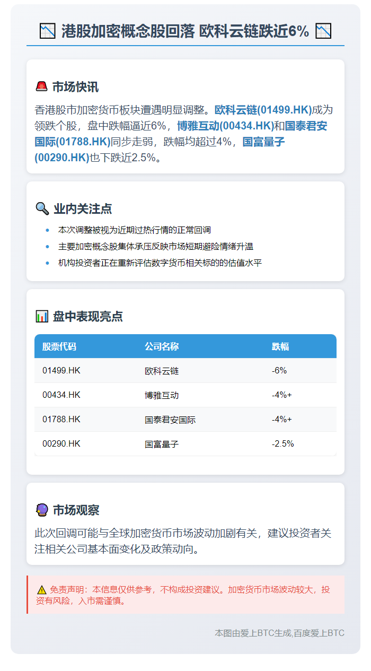Image resolution: width=371 pixels, height=671 pixels.
Task: Click the 公司名称 column header
Action: click(162, 346)
